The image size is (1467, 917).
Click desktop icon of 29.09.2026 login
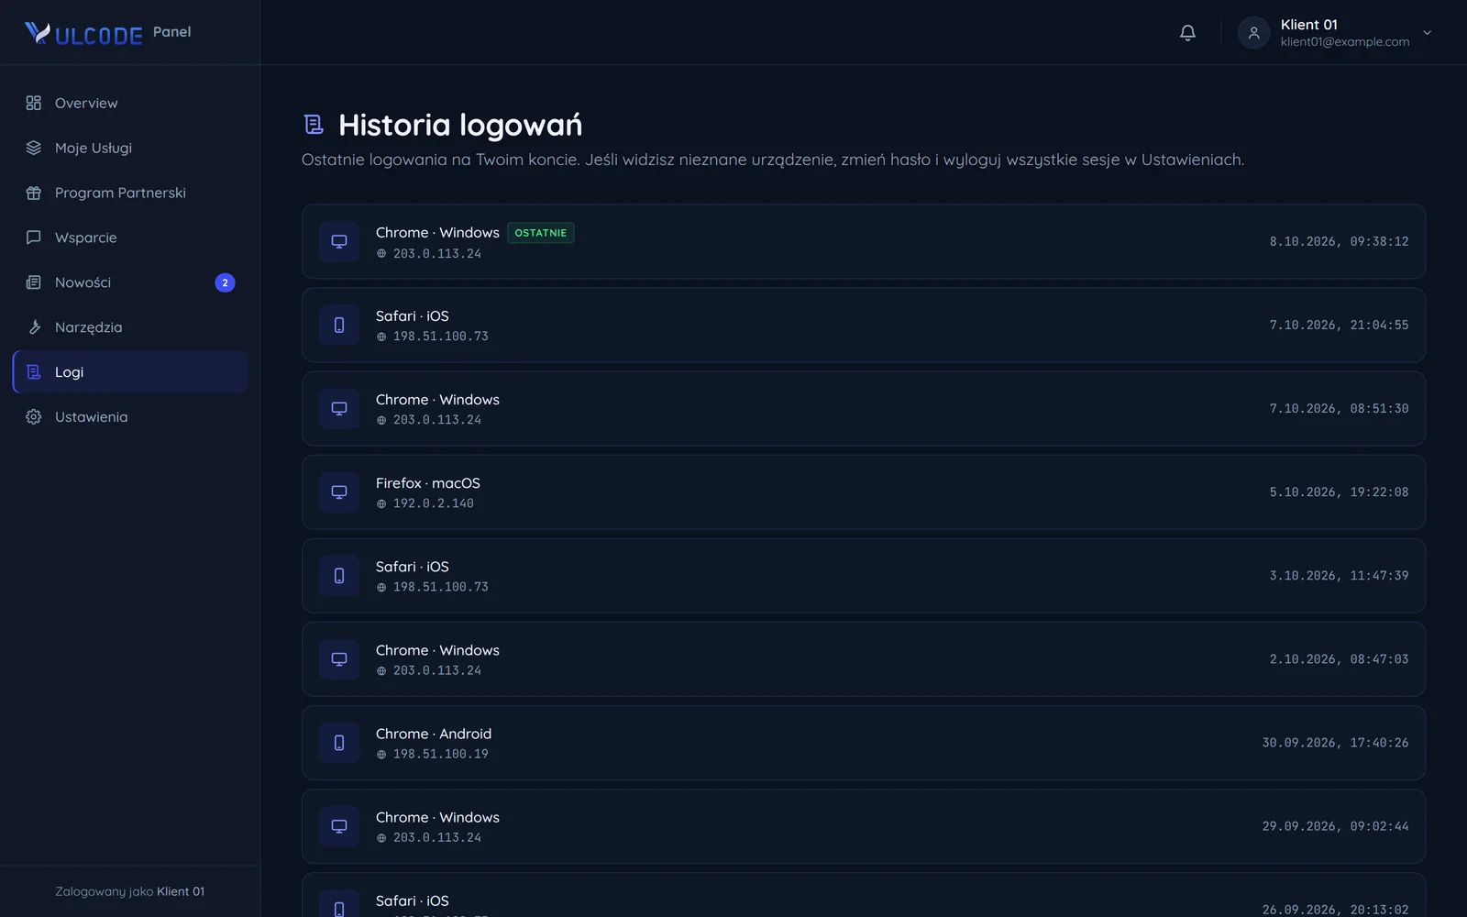point(339,826)
